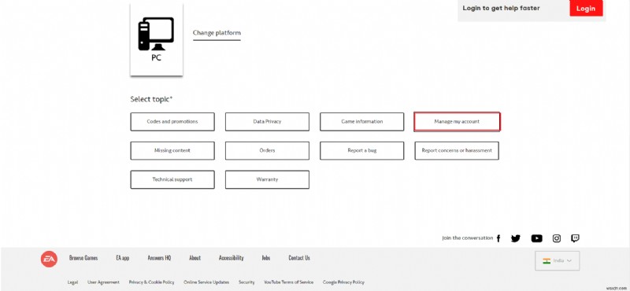Choose Report concerns or harassment topic
This screenshot has width=630, height=291.
pos(457,150)
